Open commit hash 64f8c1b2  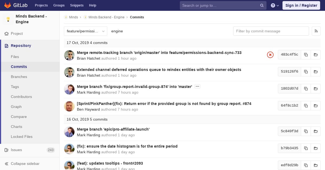pos(290,106)
